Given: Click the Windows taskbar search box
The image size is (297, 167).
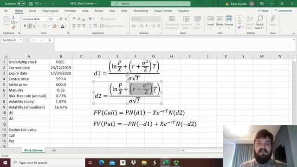Looking at the screenshot, I should [x=48, y=163].
